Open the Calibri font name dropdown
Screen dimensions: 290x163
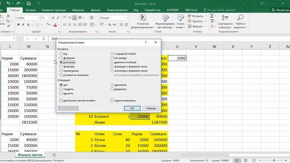point(39,18)
